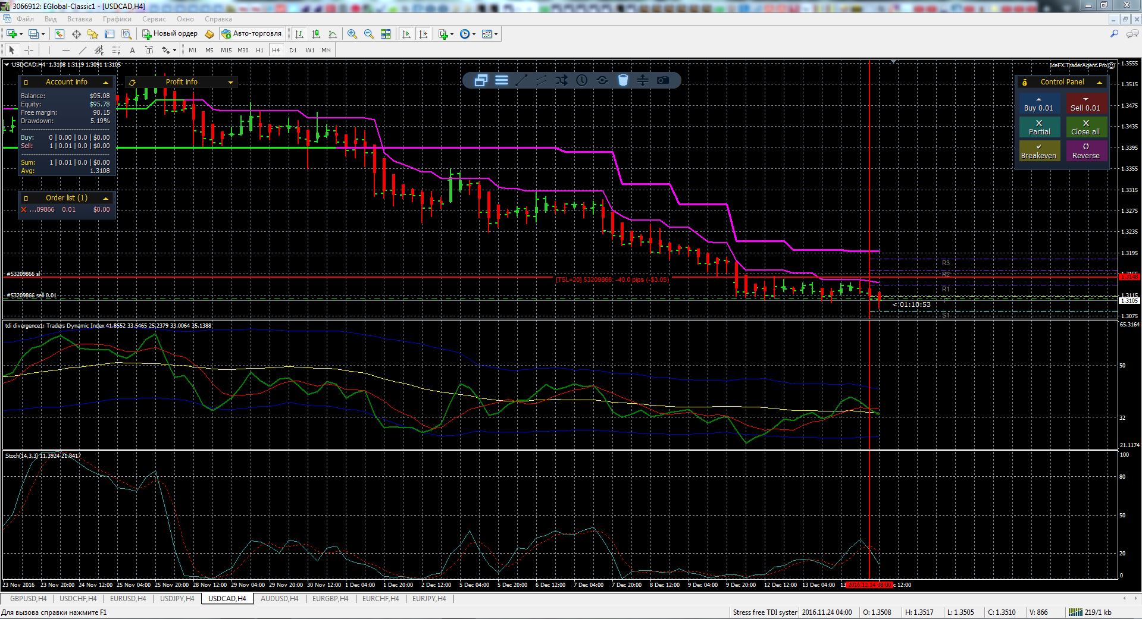Select the Fibonacci retracement tool
The height and width of the screenshot is (619, 1142).
click(115, 50)
